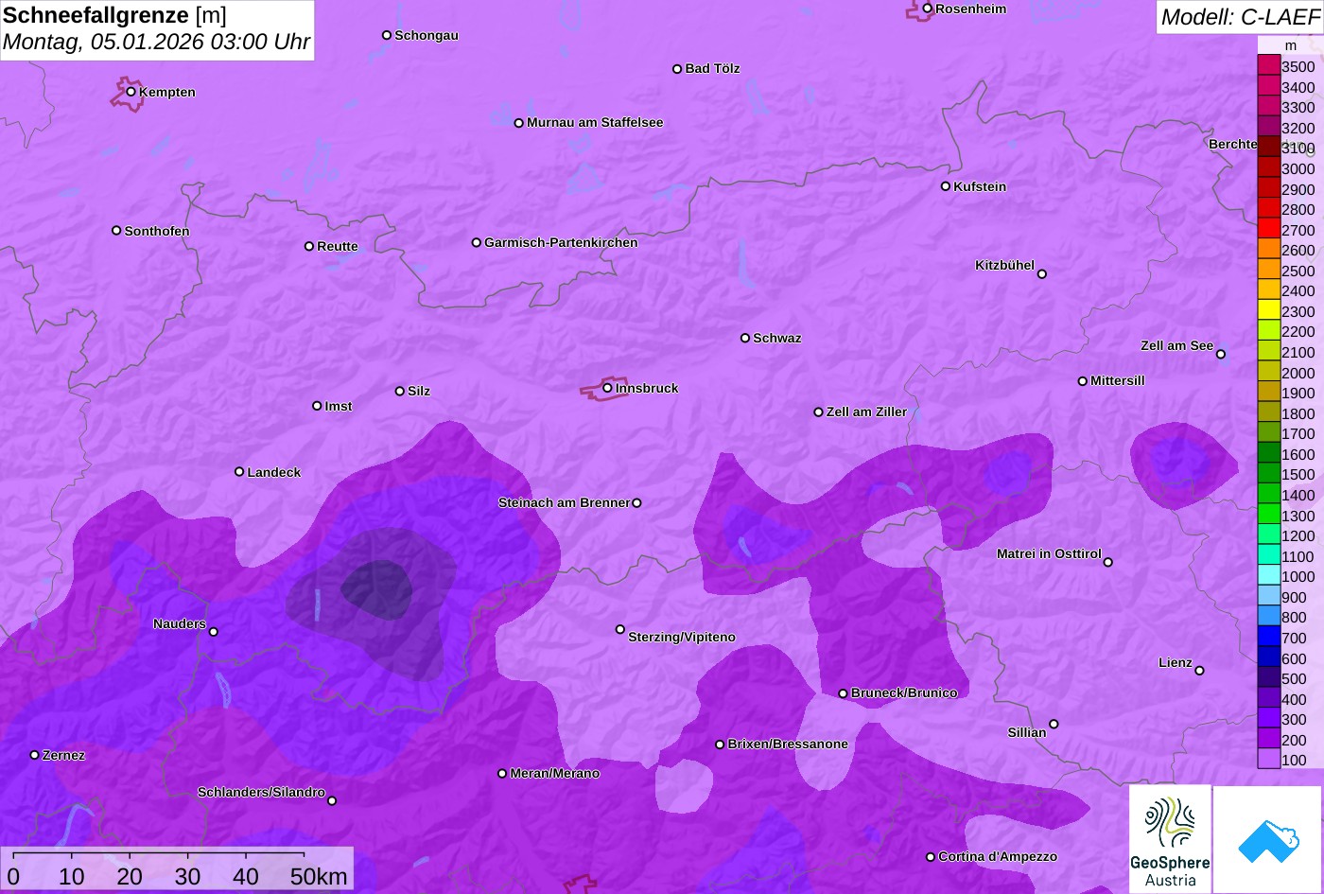Click the 1300 m green legend swatch

click(1269, 515)
